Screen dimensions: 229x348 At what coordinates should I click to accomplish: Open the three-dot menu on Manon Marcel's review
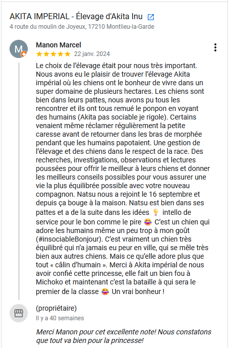coord(215,47)
